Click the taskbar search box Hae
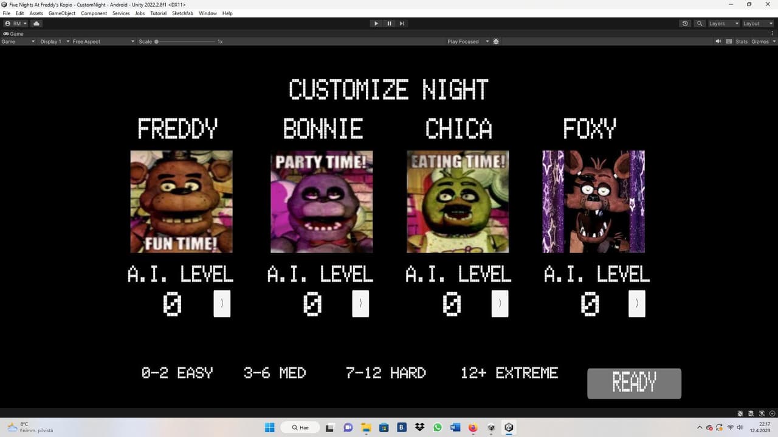 coord(300,427)
